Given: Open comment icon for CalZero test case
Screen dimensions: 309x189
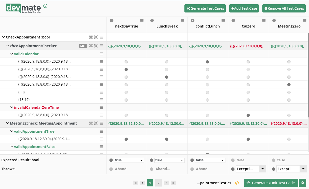Looking at the screenshot, I should coord(233,21).
